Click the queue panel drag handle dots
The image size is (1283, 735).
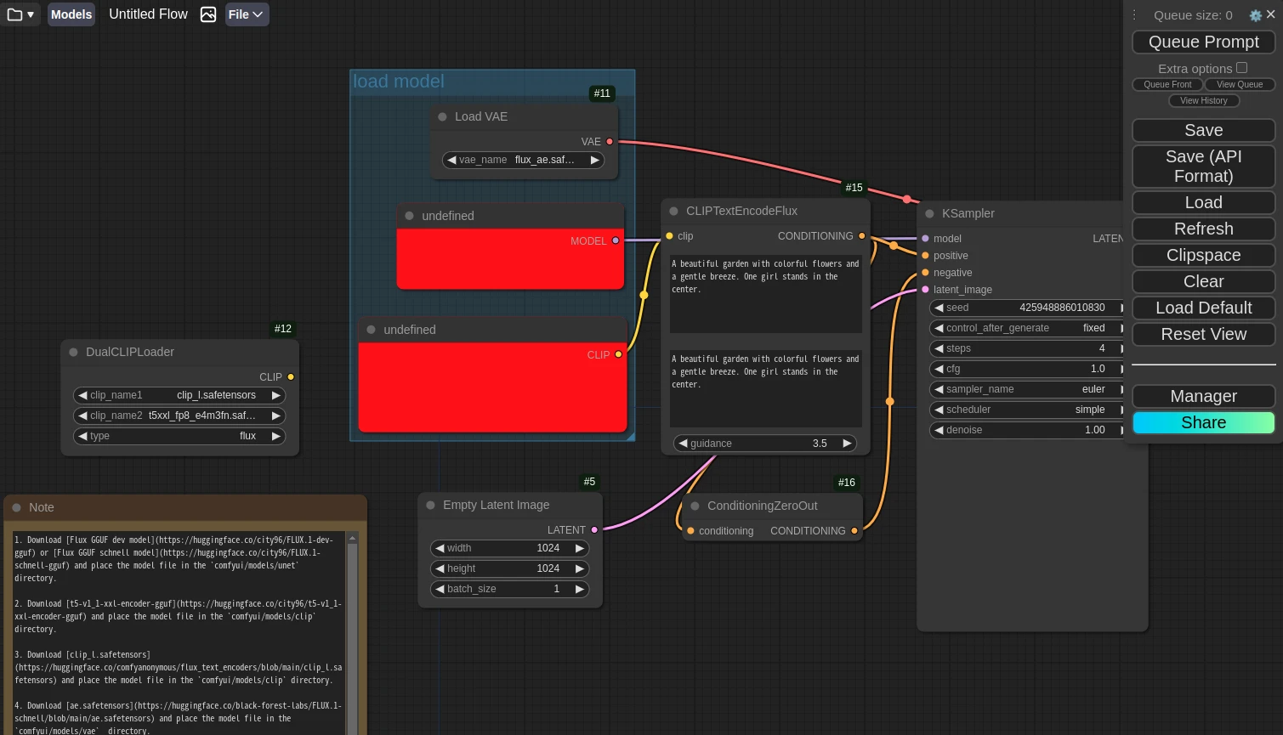coord(1134,15)
